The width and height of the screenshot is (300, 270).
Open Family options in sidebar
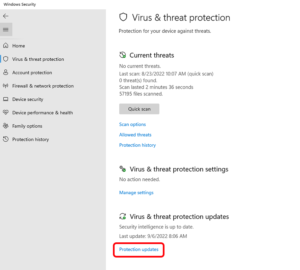point(27,126)
